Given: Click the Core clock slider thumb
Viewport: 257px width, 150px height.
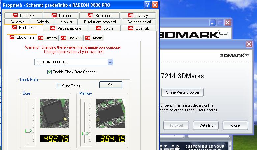Looking at the screenshot, I should tap(28, 131).
